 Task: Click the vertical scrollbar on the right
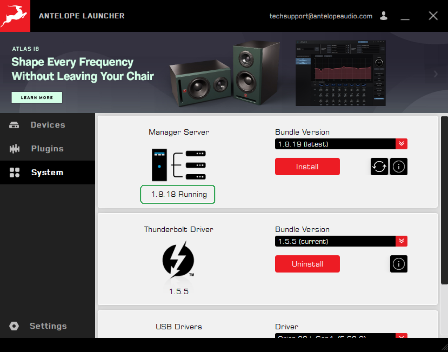(x=444, y=200)
